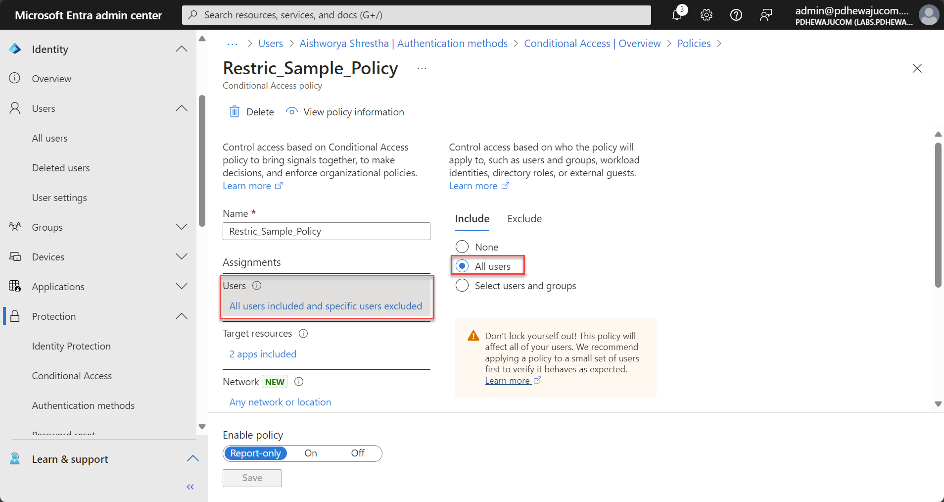944x502 pixels.
Task: Collapse the Identity section chevron
Action: pyautogui.click(x=182, y=49)
